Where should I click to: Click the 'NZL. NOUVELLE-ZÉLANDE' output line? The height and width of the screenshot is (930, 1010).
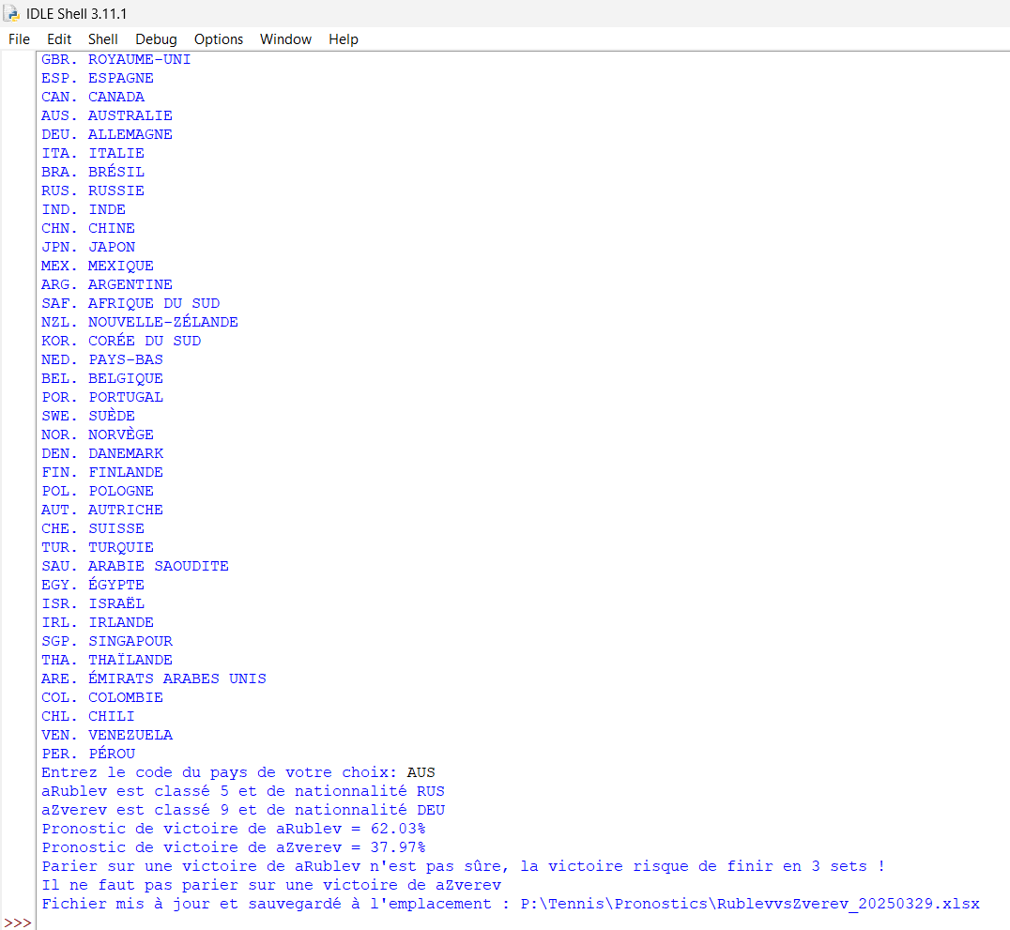(139, 322)
